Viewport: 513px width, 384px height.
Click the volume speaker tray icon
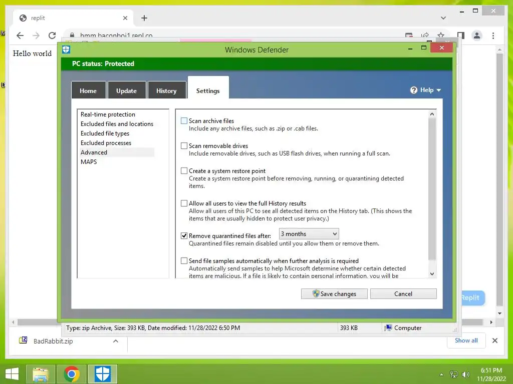(465, 374)
